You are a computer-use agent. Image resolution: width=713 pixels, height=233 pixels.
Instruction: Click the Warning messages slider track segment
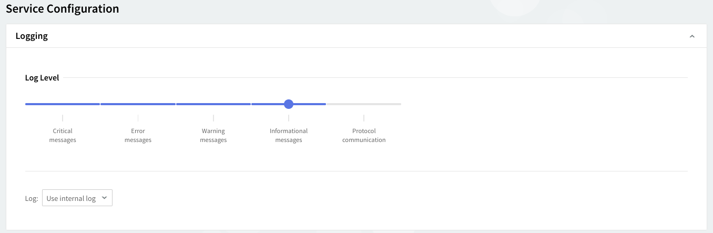(213, 104)
